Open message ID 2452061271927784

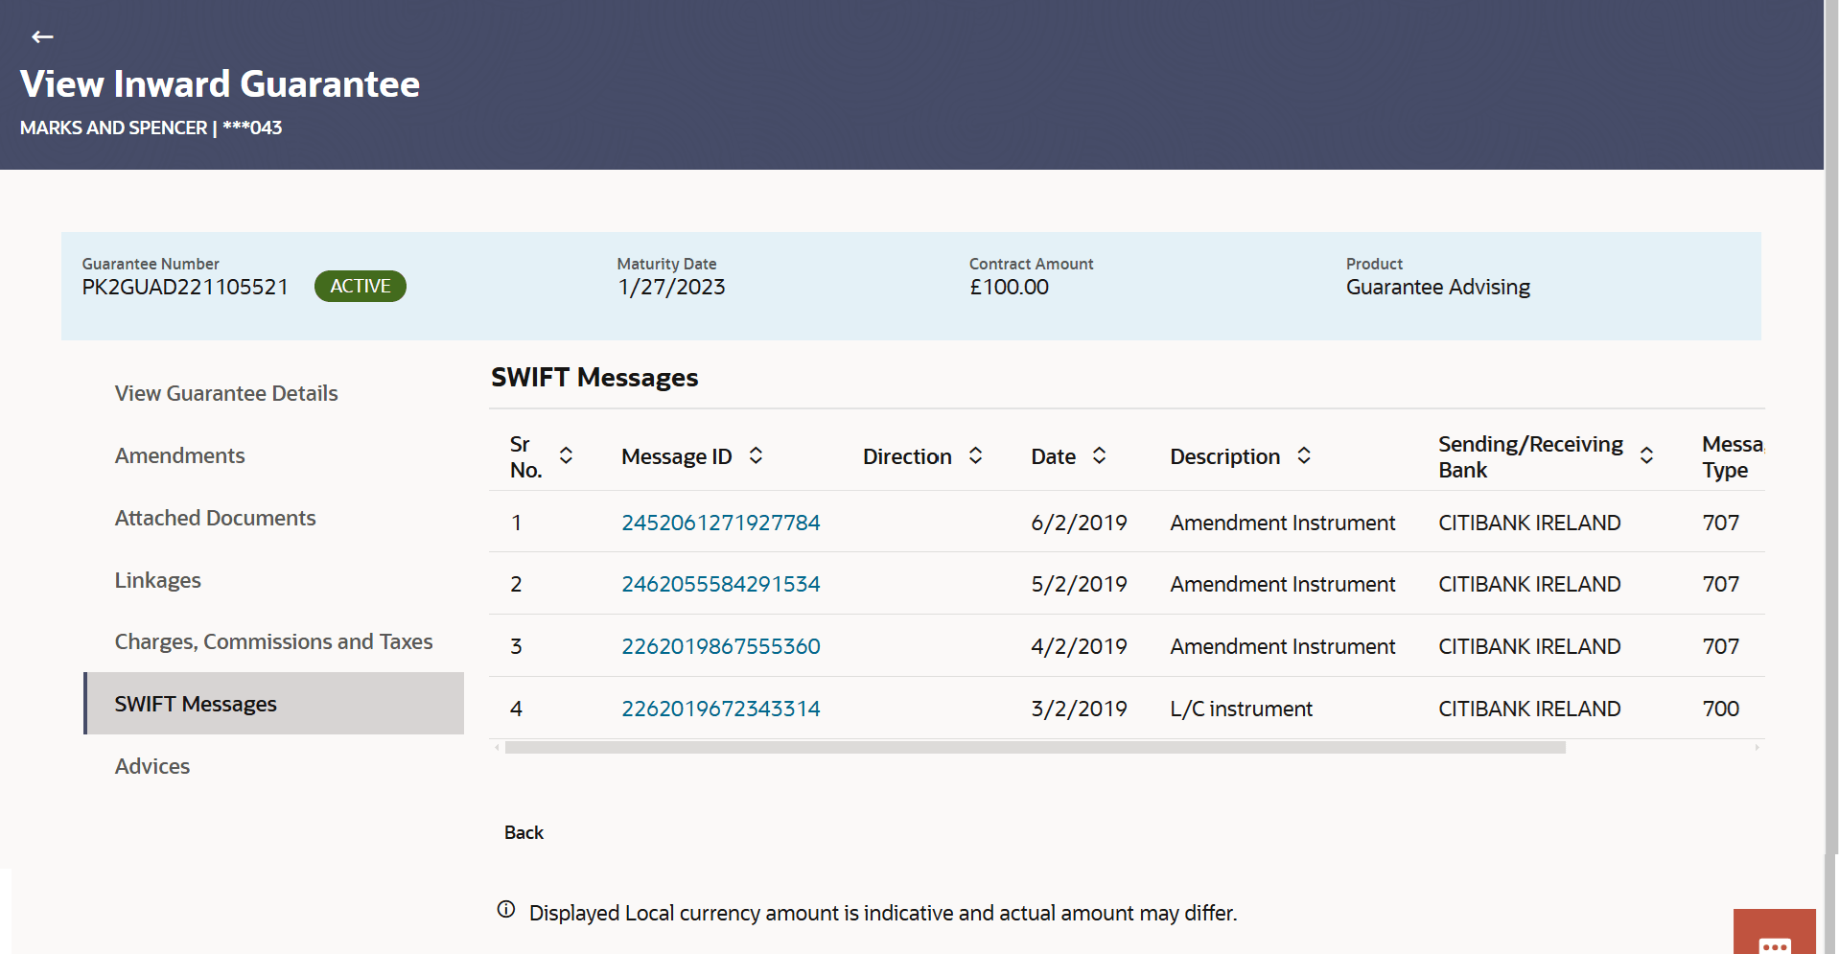(720, 523)
